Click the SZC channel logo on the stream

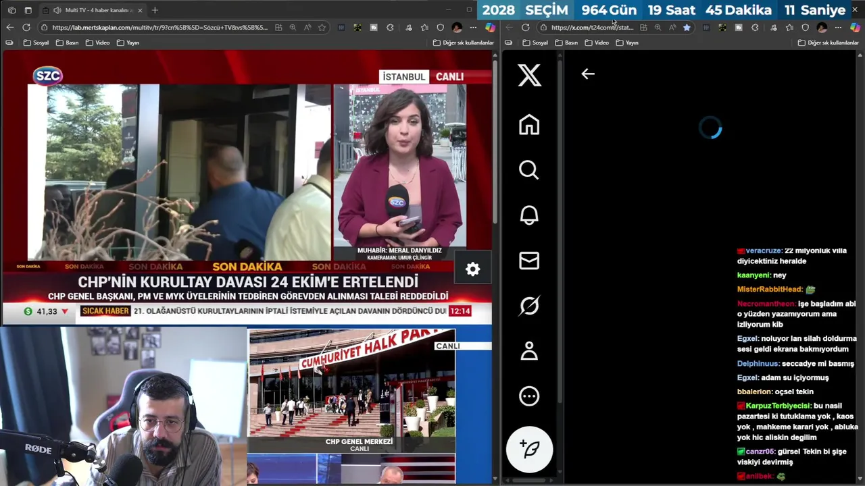[47, 76]
